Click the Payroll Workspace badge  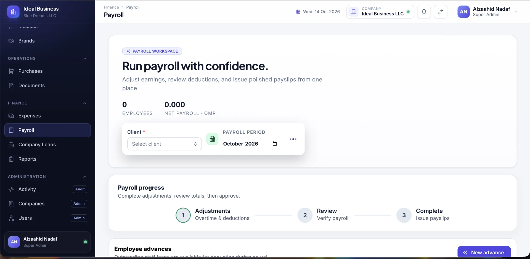pyautogui.click(x=152, y=51)
